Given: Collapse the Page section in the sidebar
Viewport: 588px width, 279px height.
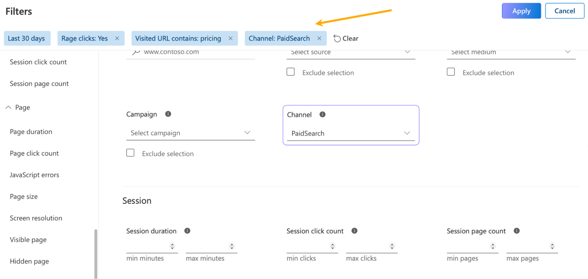Looking at the screenshot, I should click(x=8, y=107).
